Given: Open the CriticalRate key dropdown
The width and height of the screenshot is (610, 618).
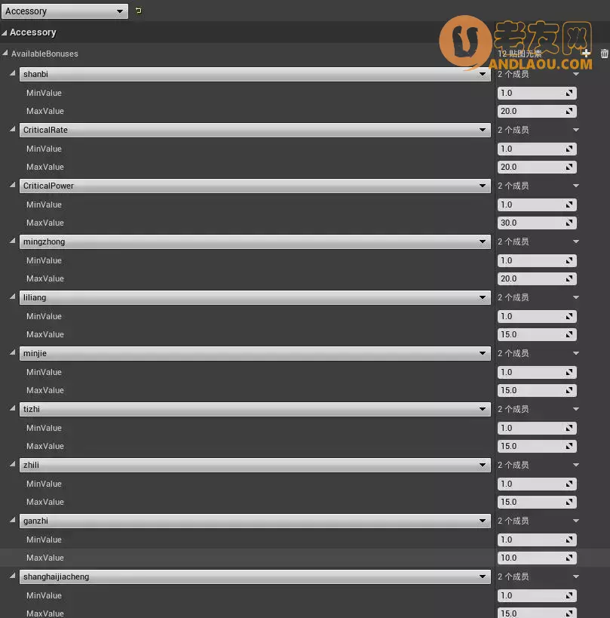Looking at the screenshot, I should [483, 130].
